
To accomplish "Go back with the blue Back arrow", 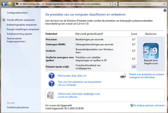I will click(4, 4).
